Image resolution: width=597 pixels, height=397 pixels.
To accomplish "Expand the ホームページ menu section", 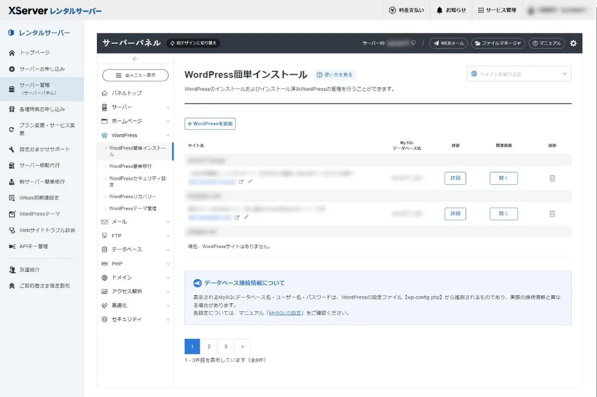I will pos(135,121).
